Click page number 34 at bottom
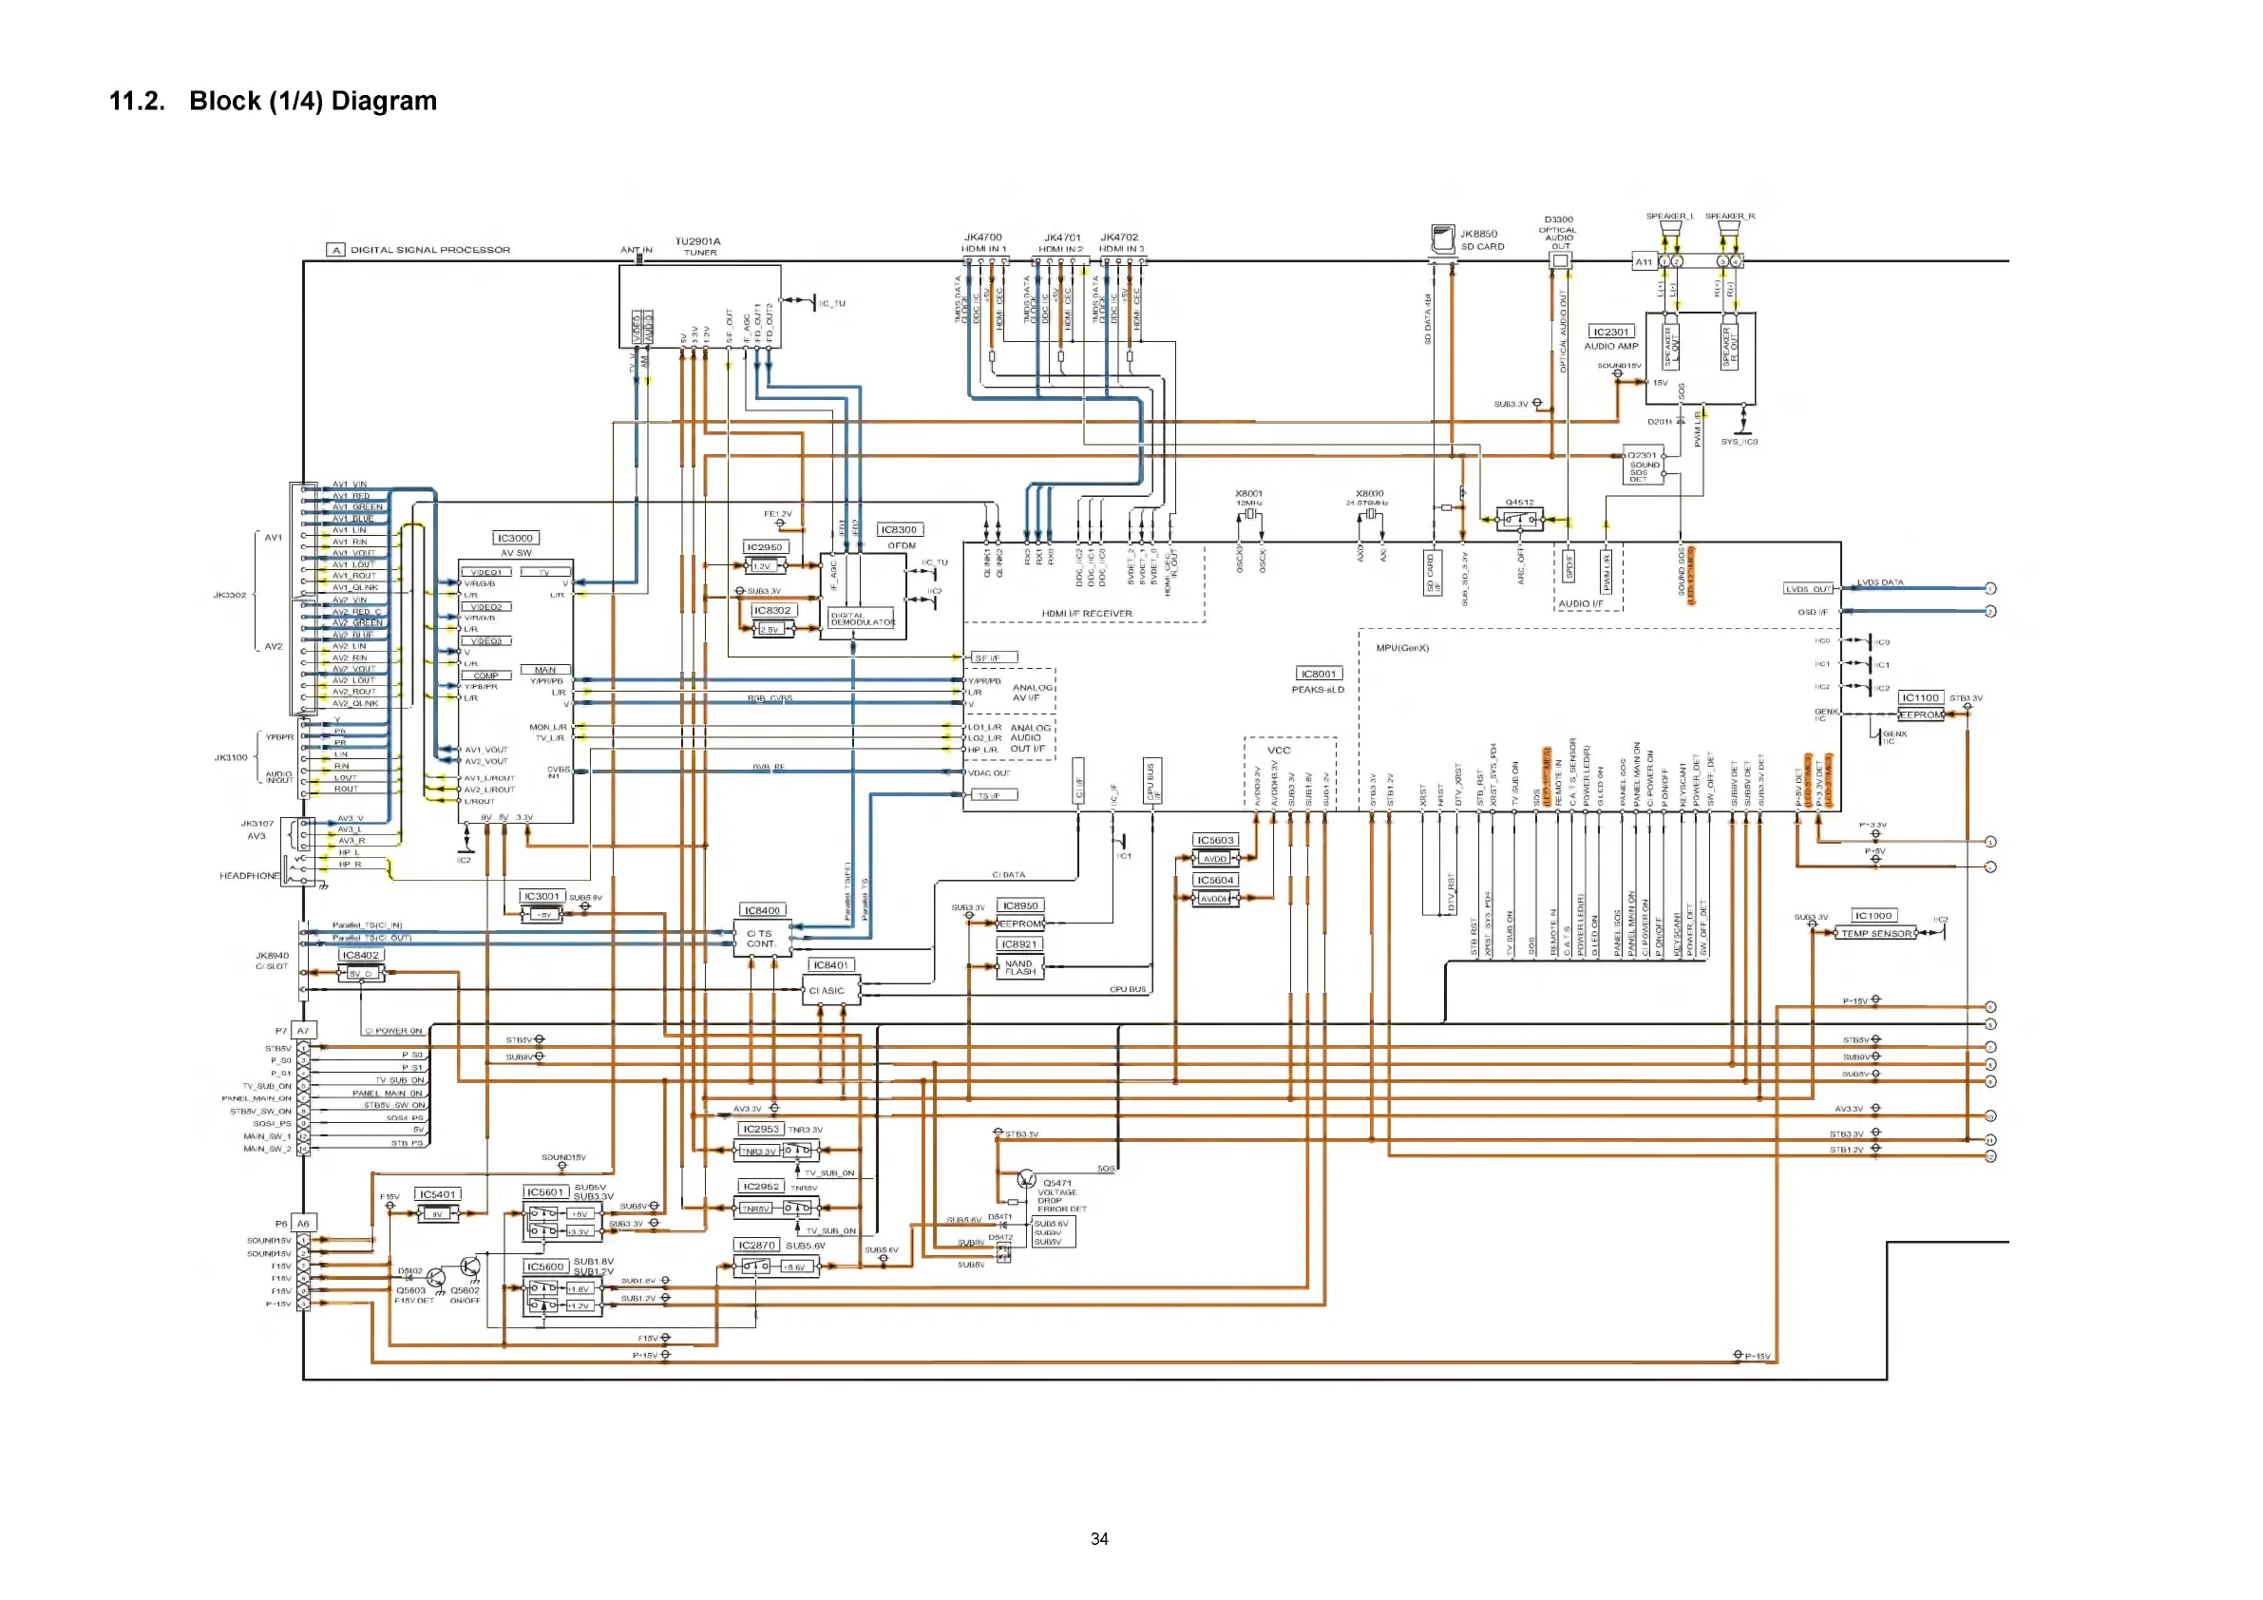This screenshot has height=1600, width=2263. pos(1099,1538)
